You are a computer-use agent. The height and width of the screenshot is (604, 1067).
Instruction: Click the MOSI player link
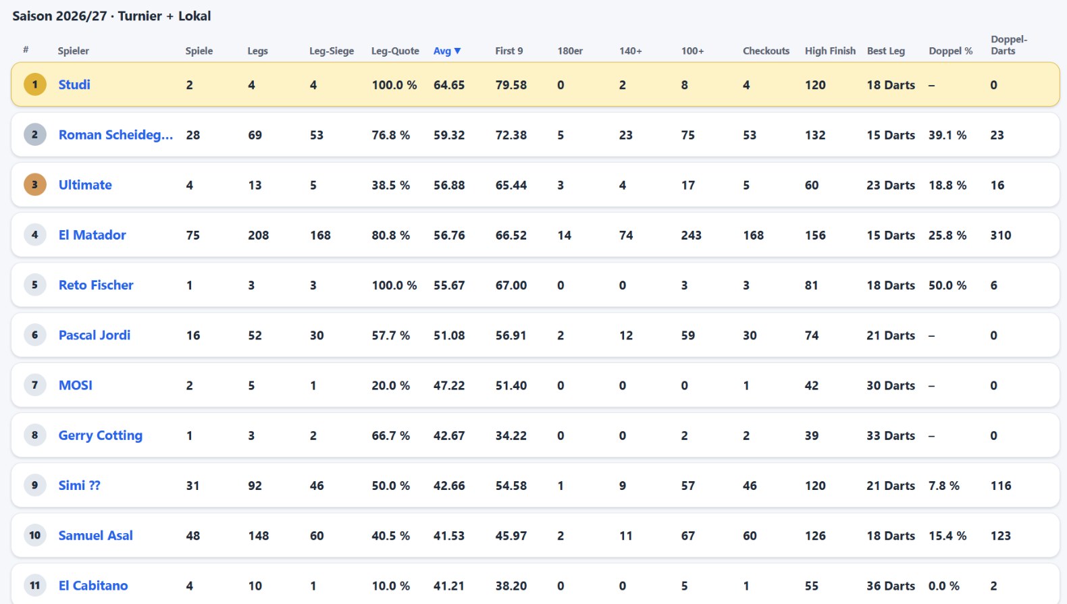tap(76, 385)
